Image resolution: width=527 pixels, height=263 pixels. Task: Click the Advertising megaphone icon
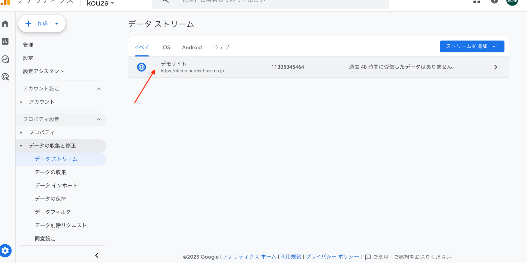click(5, 77)
